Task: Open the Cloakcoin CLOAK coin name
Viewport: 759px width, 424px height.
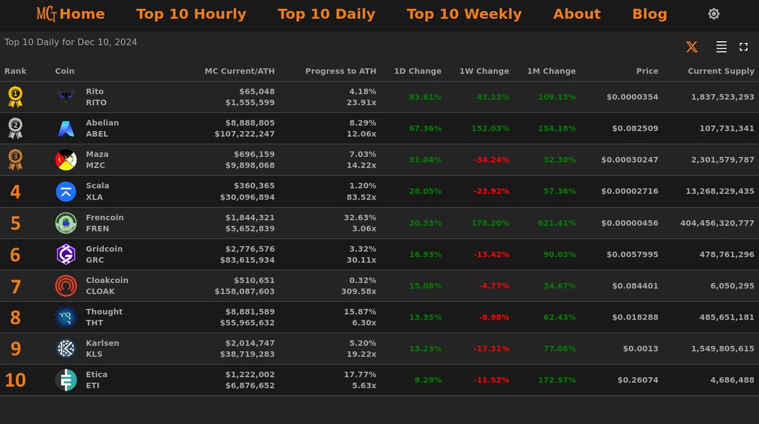Action: [107, 286]
